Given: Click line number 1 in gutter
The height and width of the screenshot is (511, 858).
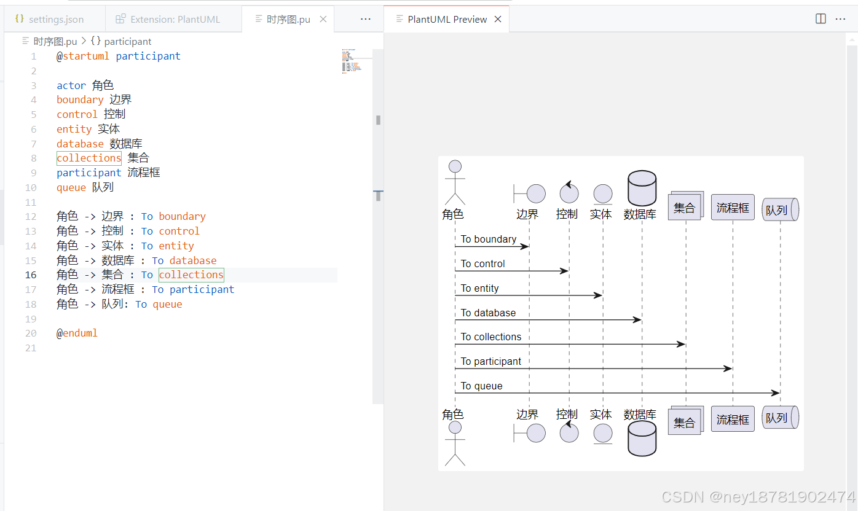Looking at the screenshot, I should [x=34, y=56].
